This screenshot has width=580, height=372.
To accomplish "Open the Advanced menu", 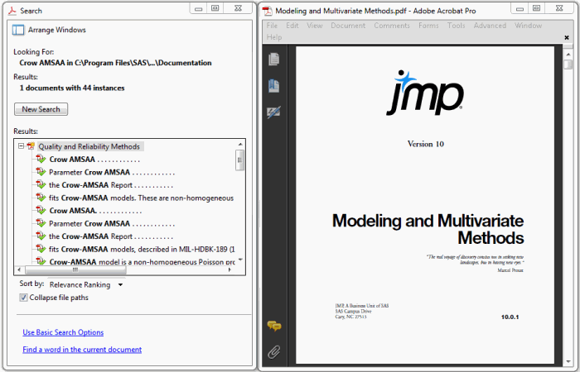I will [490, 26].
